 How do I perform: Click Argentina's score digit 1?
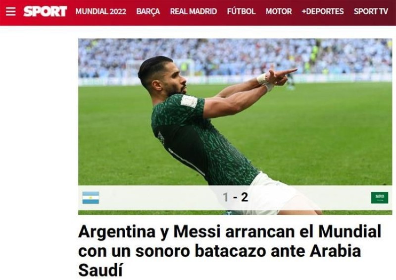pos(226,197)
